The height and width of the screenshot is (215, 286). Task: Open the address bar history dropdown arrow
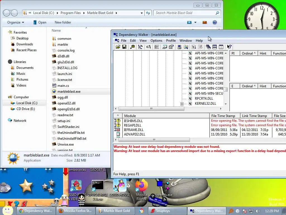point(142,13)
